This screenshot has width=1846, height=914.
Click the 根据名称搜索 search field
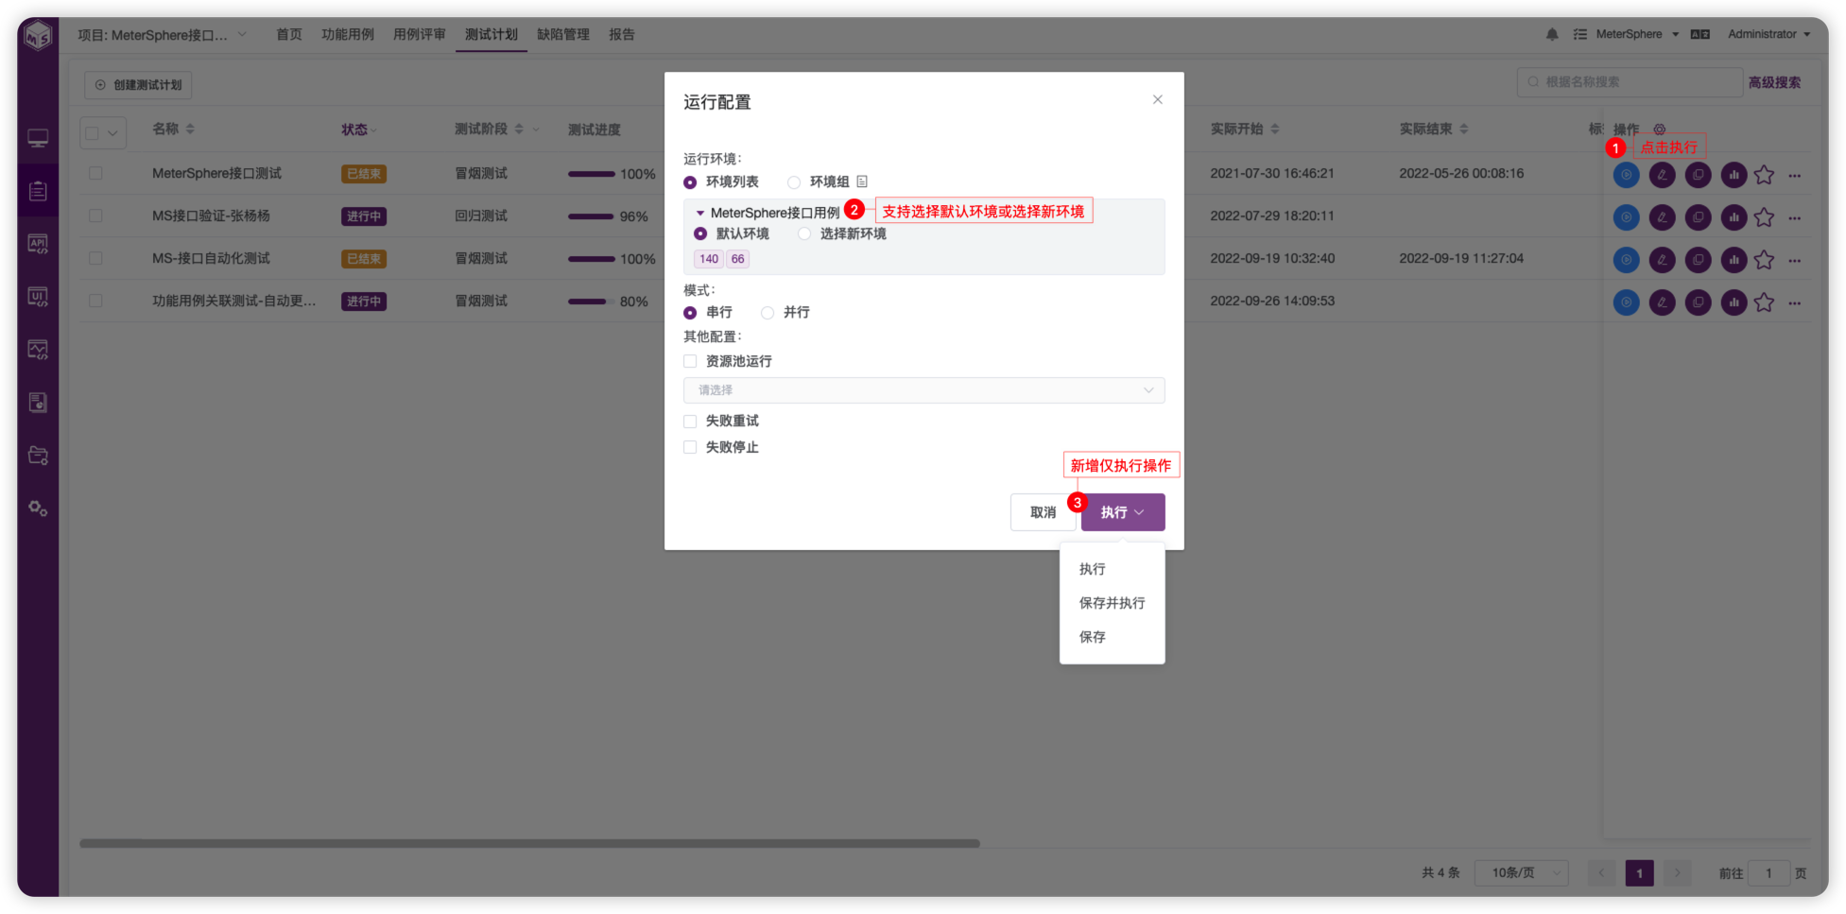click(1630, 82)
